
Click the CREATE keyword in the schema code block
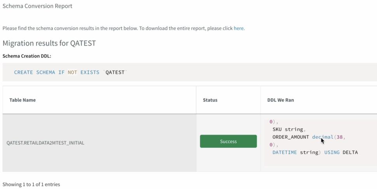pos(23,72)
